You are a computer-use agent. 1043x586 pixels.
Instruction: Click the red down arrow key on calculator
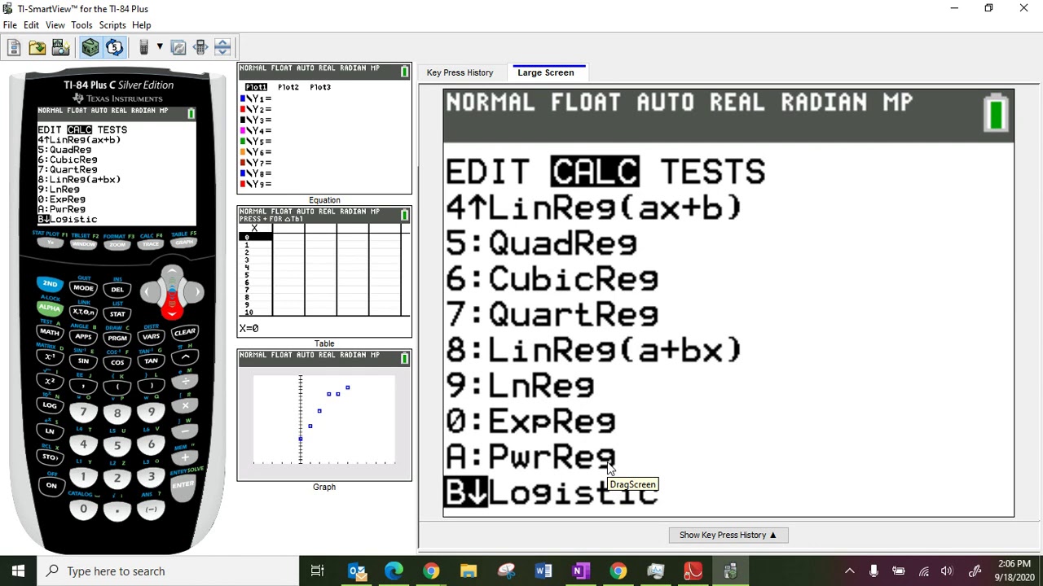pyautogui.click(x=171, y=311)
